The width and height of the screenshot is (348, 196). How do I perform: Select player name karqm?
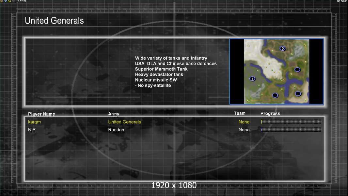click(34, 122)
